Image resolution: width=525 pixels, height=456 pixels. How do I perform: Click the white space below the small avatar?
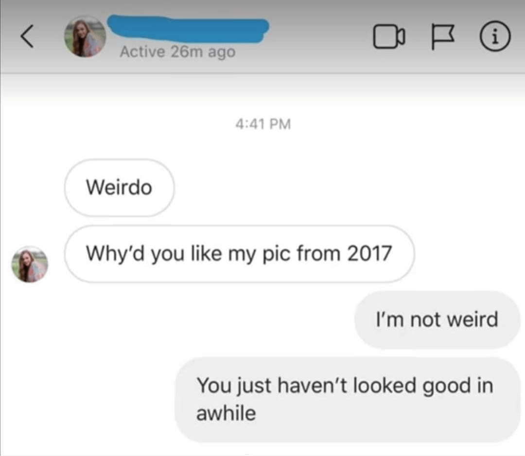tap(30, 340)
